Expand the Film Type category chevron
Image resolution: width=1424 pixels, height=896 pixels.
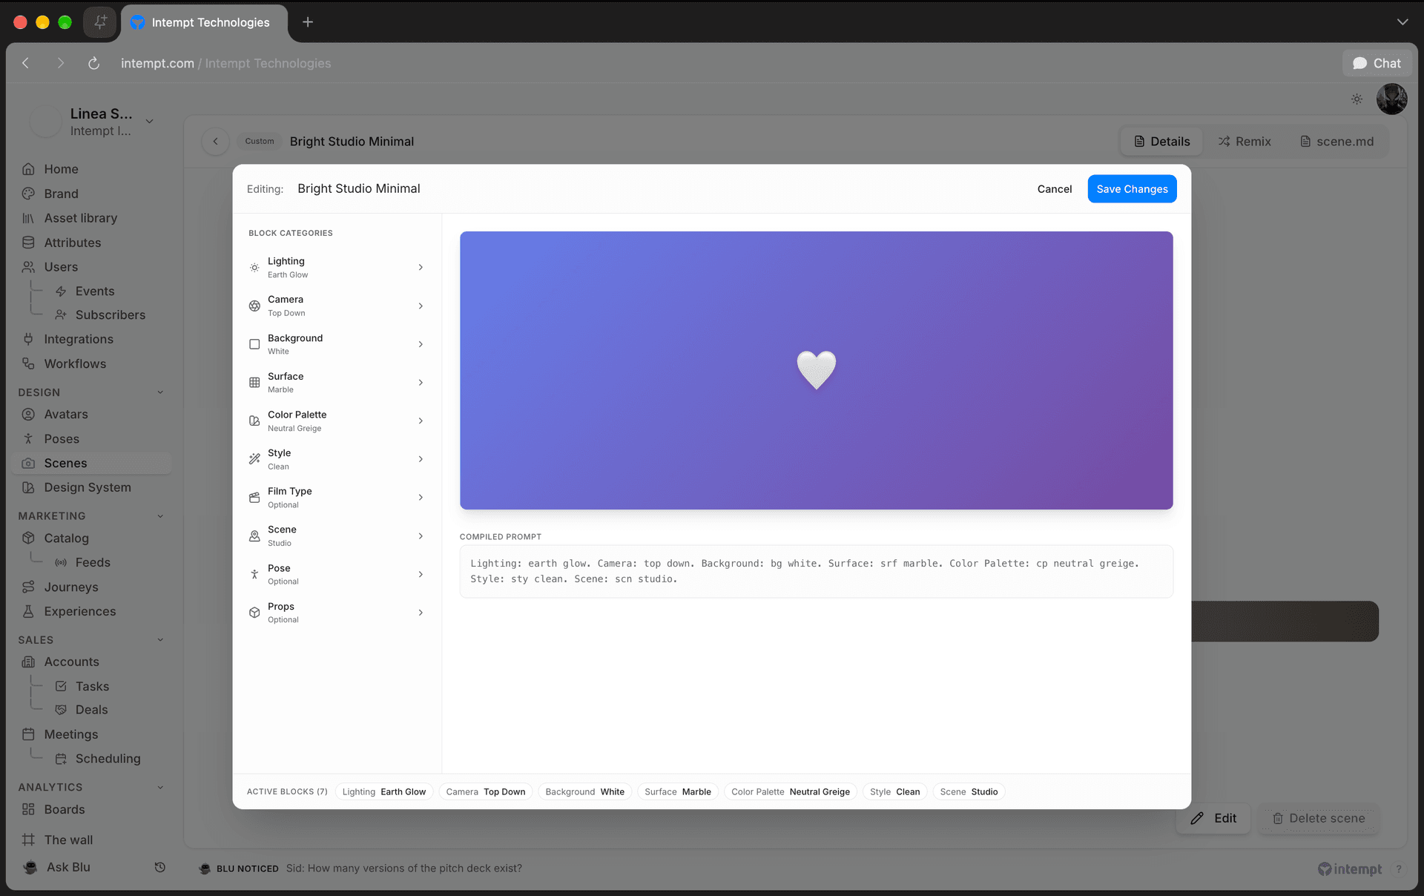pyautogui.click(x=421, y=498)
